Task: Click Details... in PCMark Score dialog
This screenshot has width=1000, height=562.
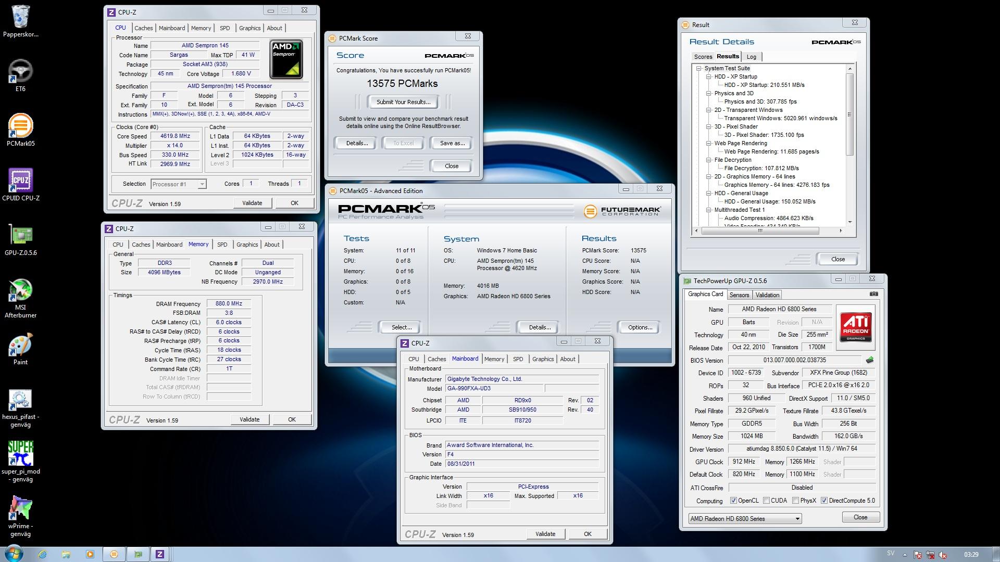Action: pos(357,143)
